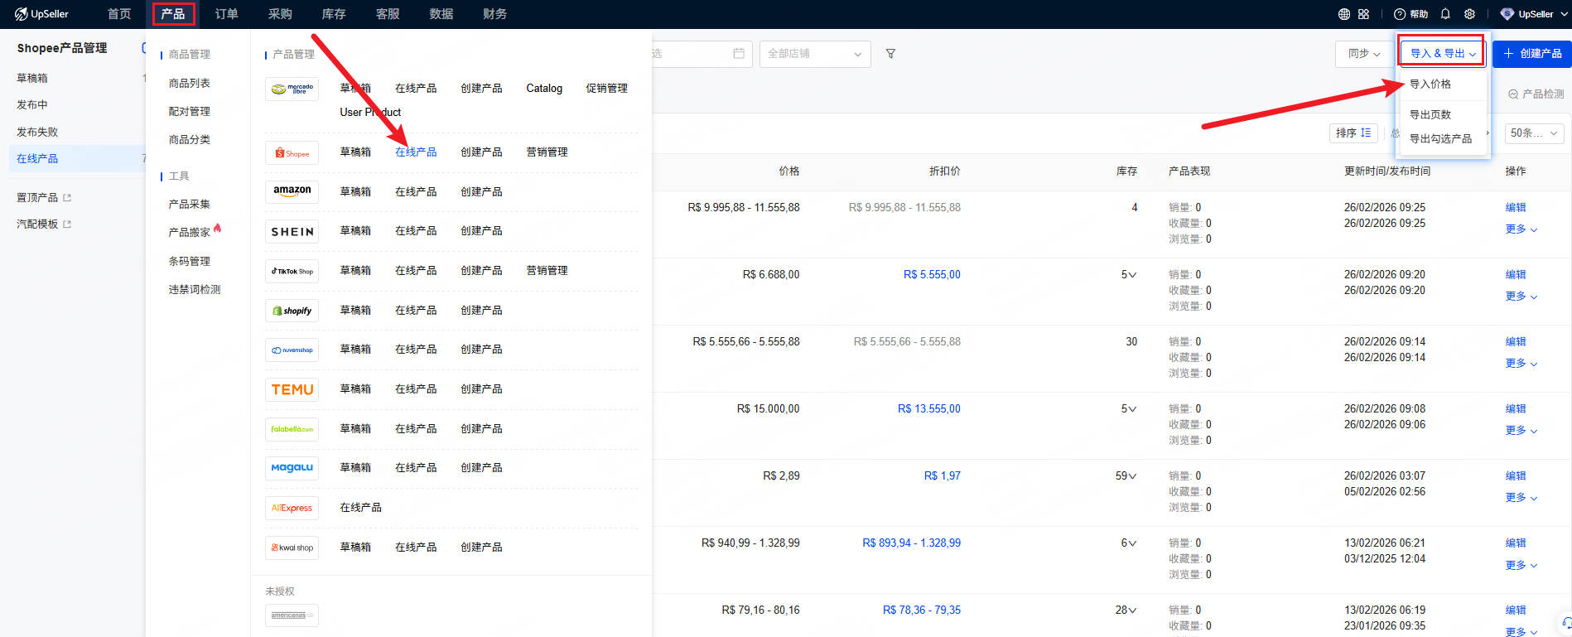
Task: Open the 全部店铺 store dropdown
Action: pyautogui.click(x=814, y=54)
